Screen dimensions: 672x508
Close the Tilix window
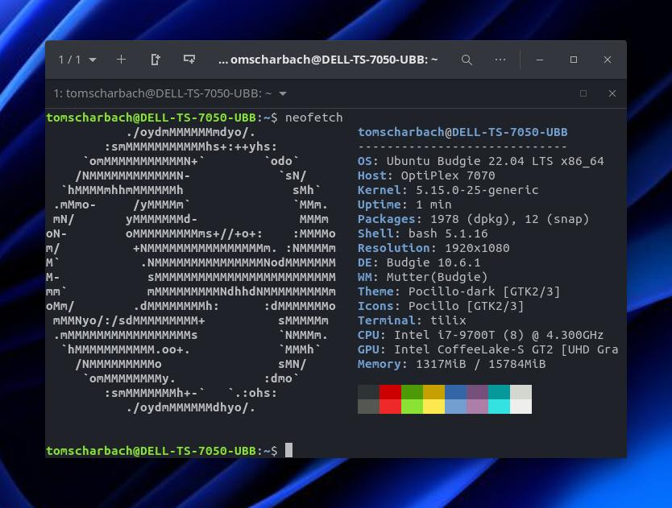[608, 60]
